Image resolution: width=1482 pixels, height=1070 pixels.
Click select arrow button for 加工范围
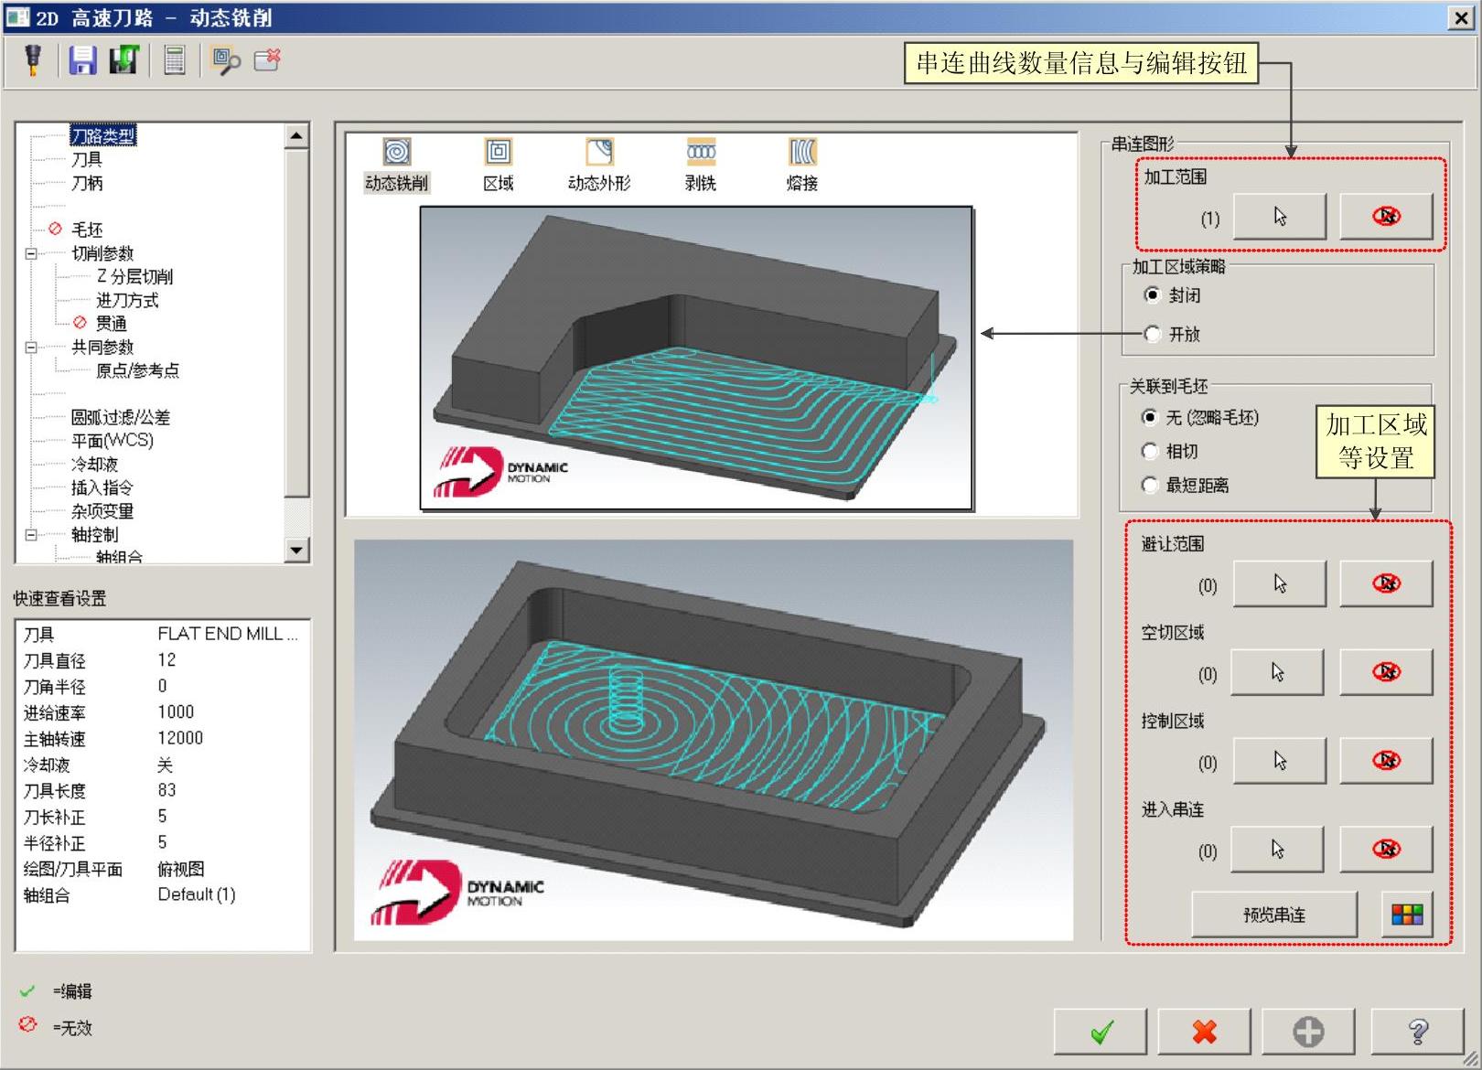tap(1279, 217)
